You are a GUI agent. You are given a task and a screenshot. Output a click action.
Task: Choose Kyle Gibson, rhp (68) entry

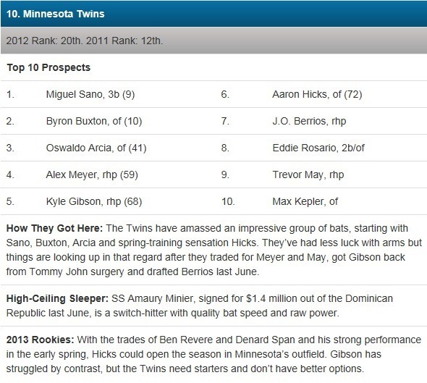[94, 201]
